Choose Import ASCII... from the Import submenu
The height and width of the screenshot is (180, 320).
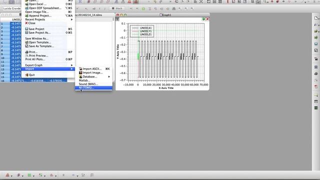93,69
